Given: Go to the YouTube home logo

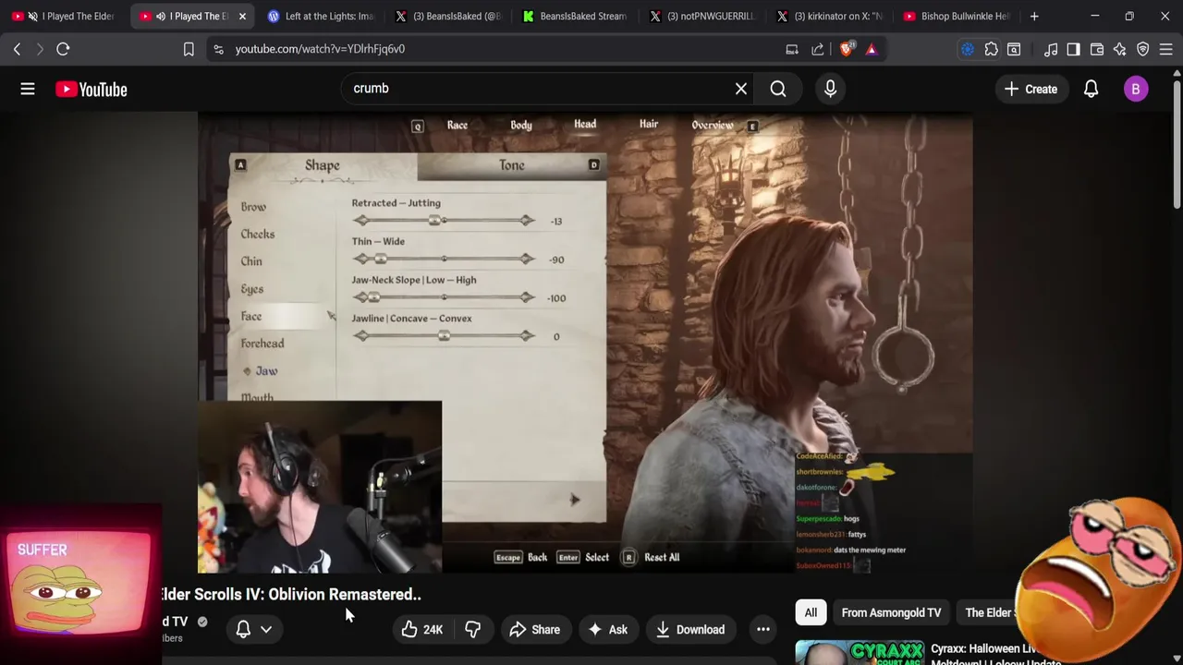Looking at the screenshot, I should (91, 89).
